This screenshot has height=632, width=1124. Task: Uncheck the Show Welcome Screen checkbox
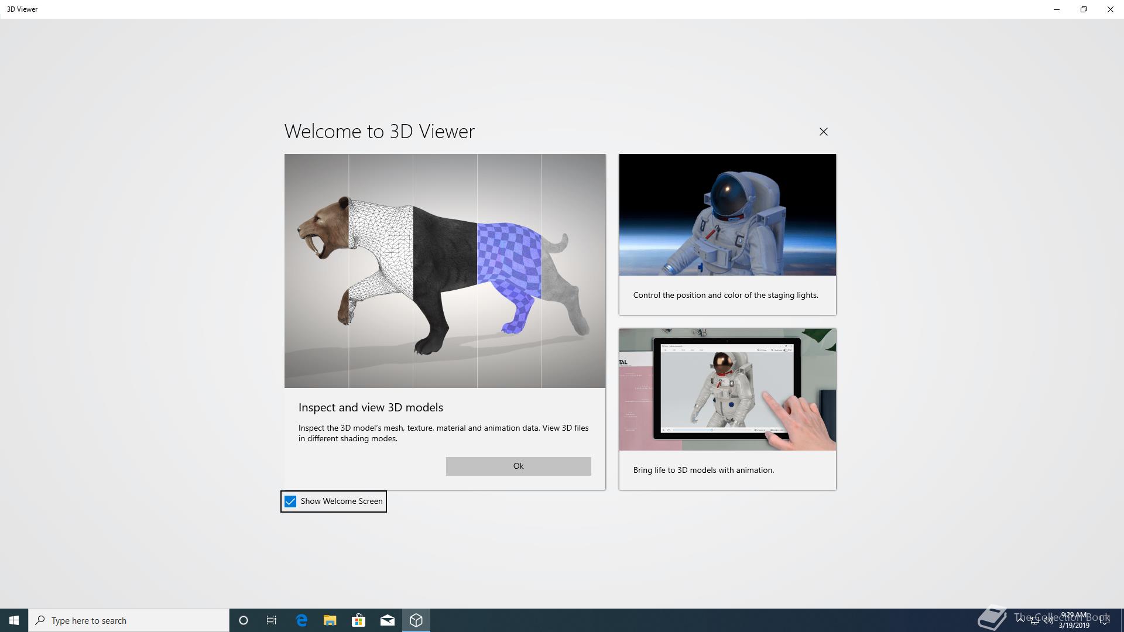tap(290, 502)
